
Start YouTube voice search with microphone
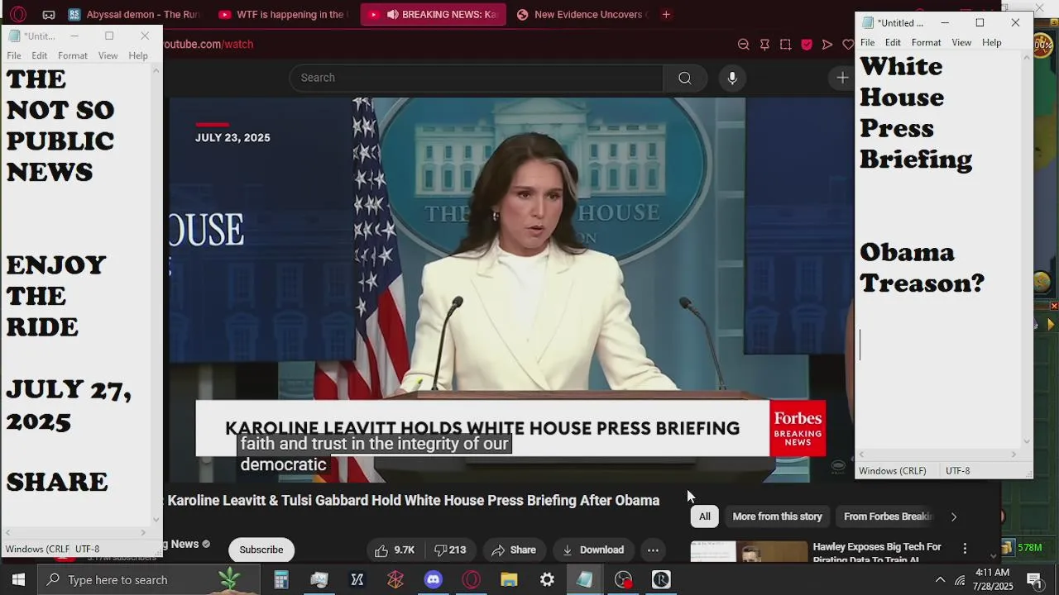732,78
